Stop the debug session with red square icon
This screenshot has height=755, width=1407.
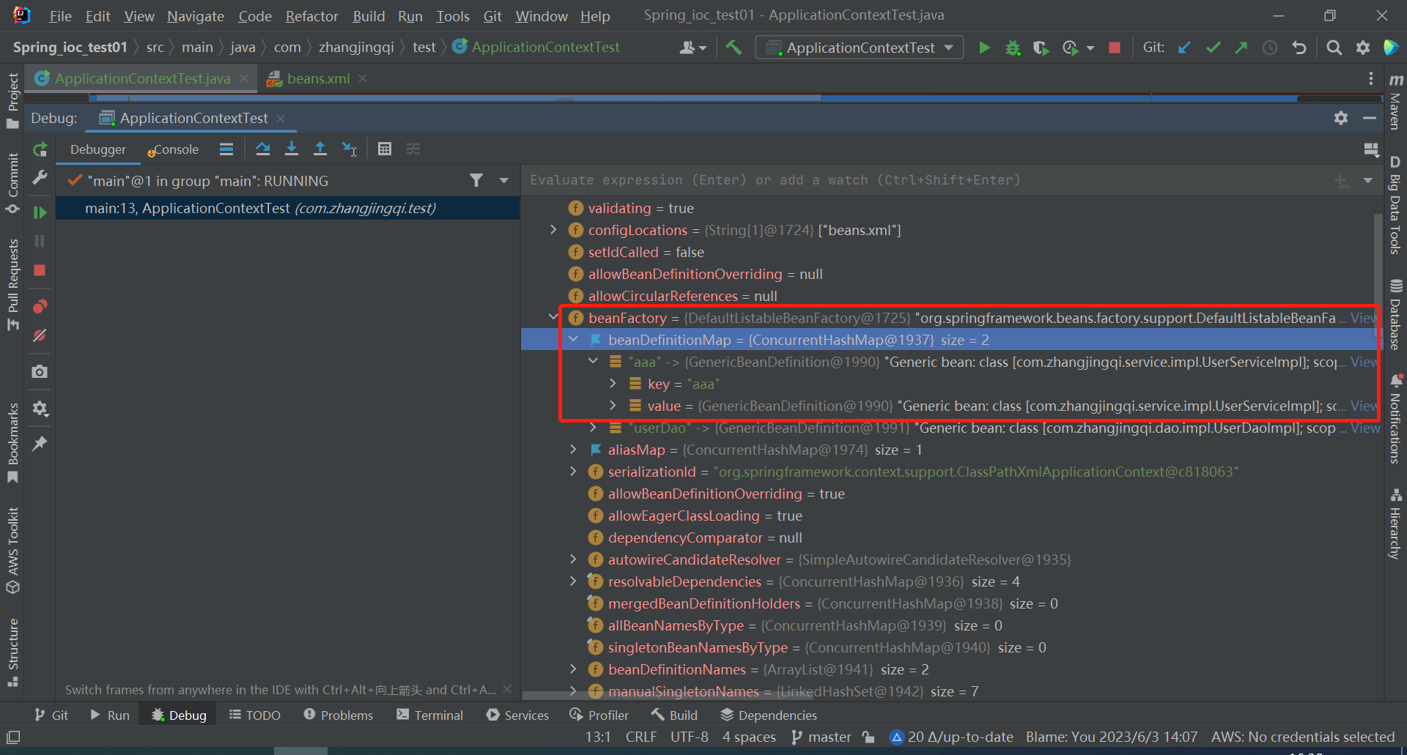pos(40,270)
